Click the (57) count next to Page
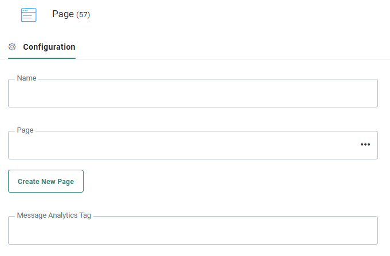The height and width of the screenshot is (256, 390). click(x=83, y=15)
